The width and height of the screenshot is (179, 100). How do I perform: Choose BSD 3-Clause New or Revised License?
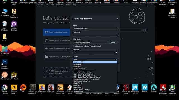[x=95, y=77]
